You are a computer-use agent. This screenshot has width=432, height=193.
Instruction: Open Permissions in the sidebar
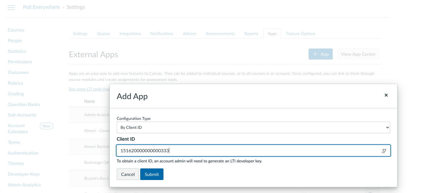[x=20, y=62]
